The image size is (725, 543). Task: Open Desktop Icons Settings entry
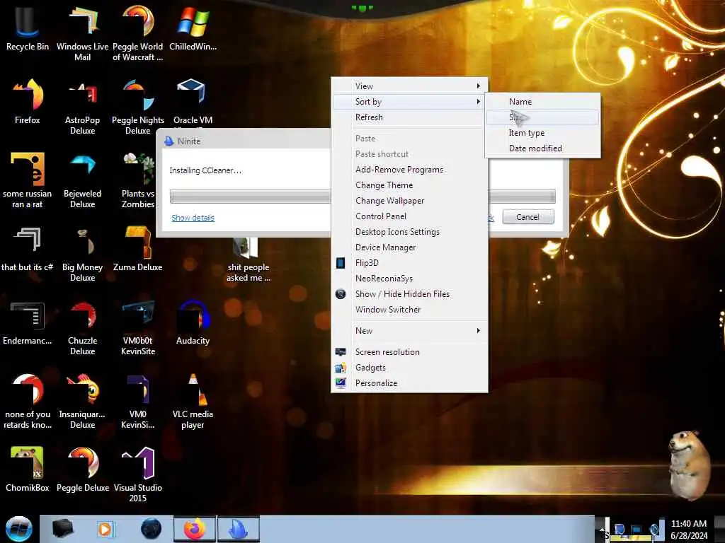(410, 232)
